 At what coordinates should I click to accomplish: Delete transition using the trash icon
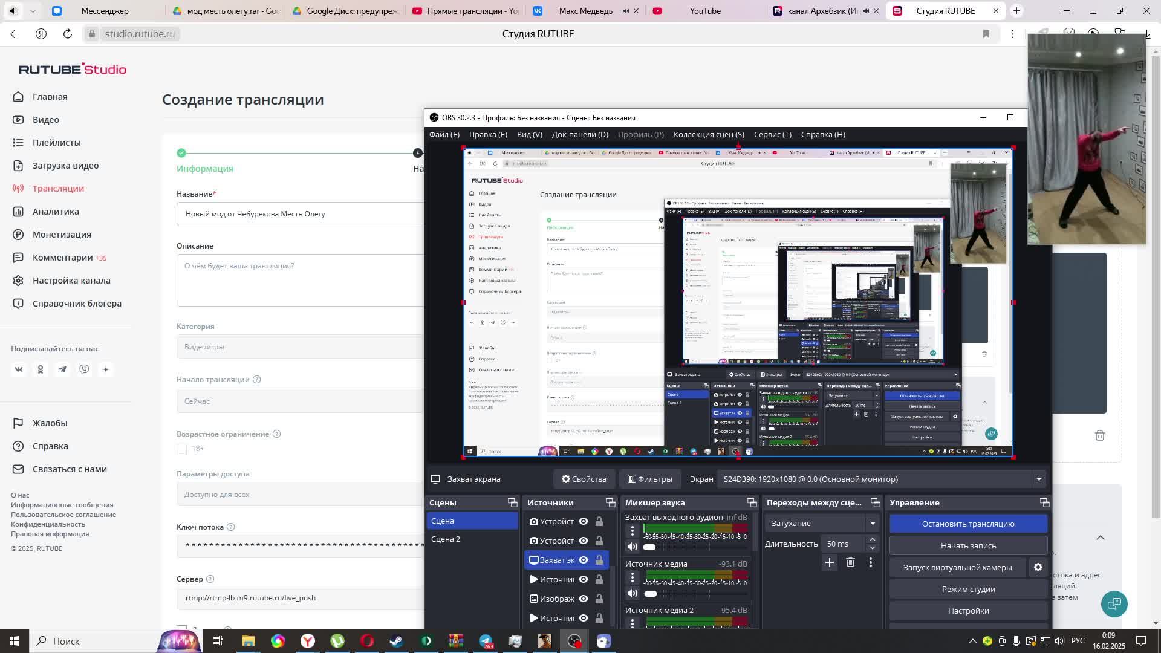(x=850, y=562)
